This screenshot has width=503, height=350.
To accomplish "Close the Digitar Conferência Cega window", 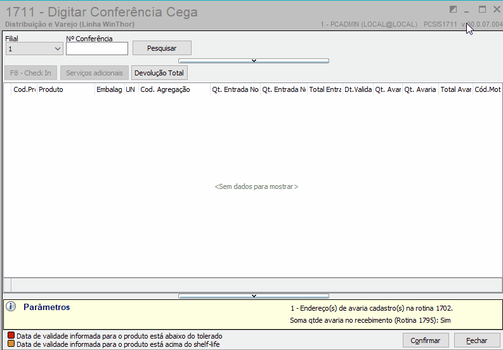I will coord(497,10).
